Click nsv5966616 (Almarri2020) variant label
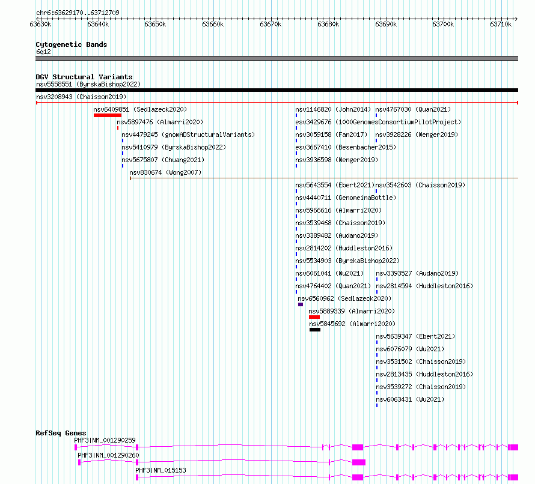Viewport: 535px width, 484px height. coord(338,210)
